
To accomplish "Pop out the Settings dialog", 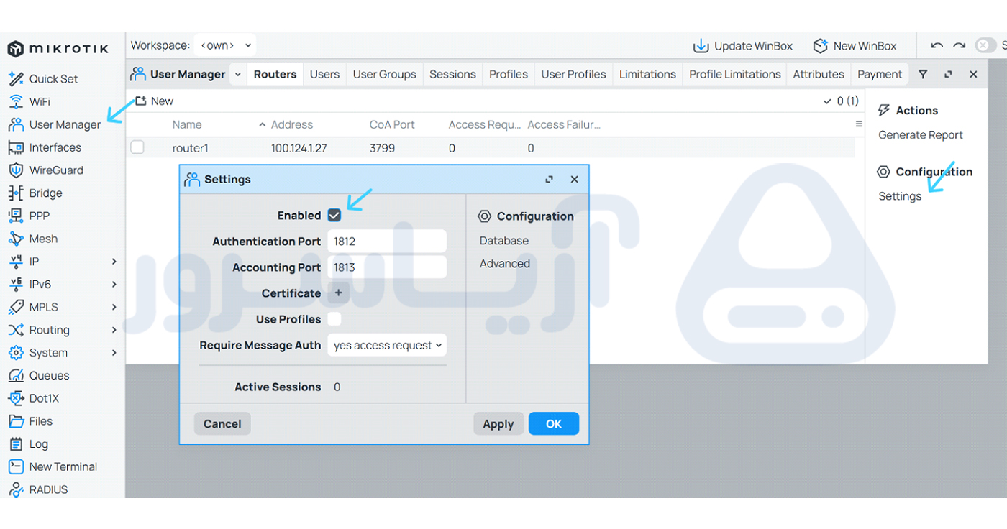I will (550, 180).
